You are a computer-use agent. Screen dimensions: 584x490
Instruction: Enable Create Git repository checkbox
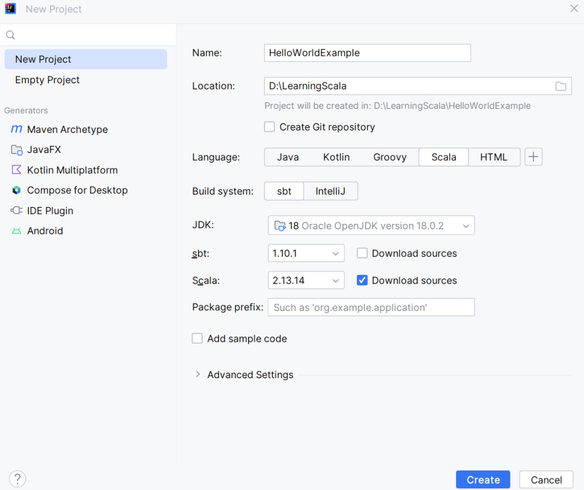[x=269, y=127]
